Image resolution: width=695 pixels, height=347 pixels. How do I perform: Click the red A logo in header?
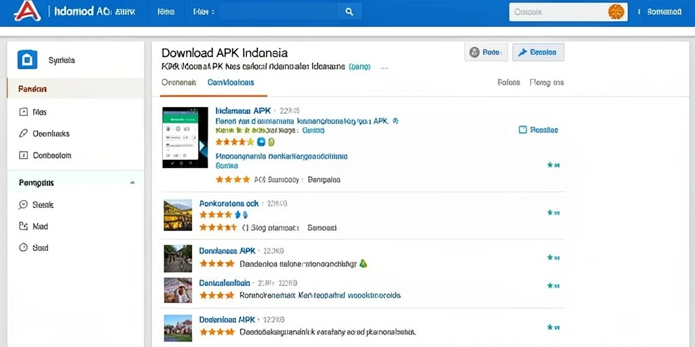click(x=27, y=12)
